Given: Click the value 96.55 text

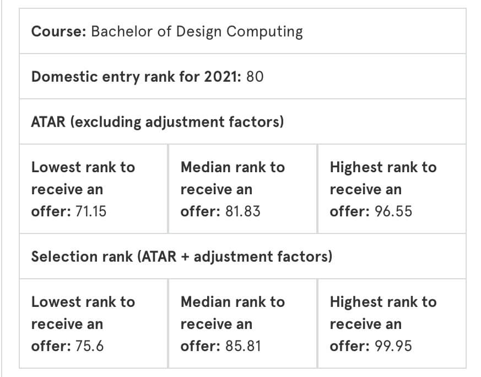Looking at the screenshot, I should [393, 211].
